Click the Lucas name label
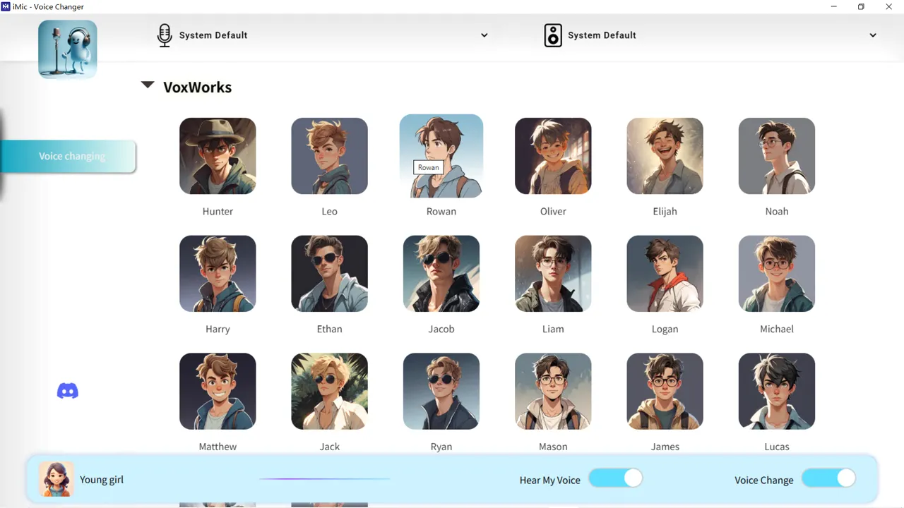 click(x=777, y=447)
